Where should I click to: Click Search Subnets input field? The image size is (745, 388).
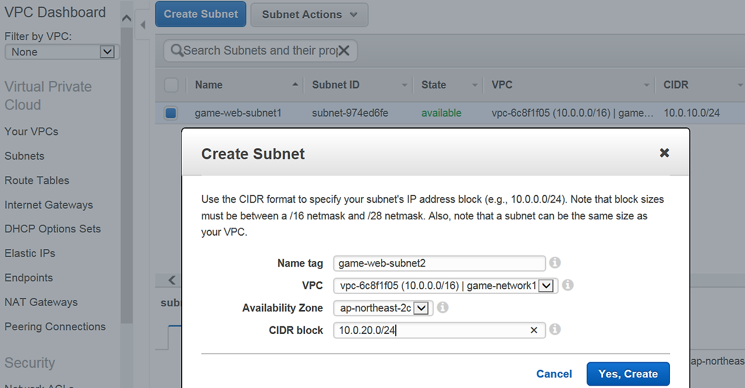click(260, 51)
